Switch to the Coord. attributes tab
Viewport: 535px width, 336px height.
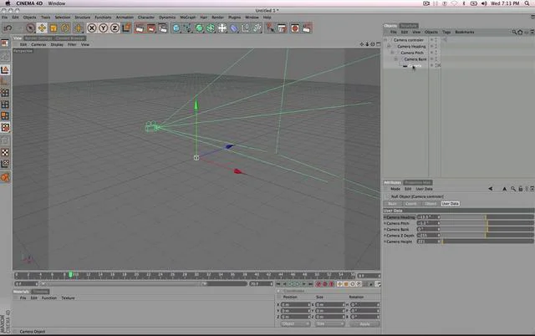pos(411,204)
